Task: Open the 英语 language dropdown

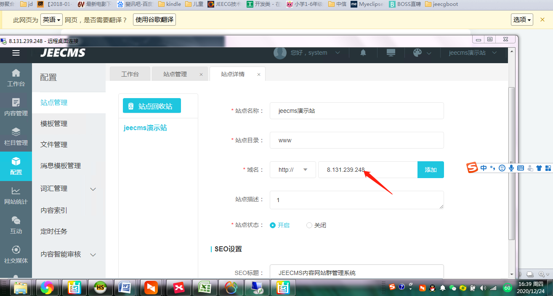Action: click(x=52, y=19)
